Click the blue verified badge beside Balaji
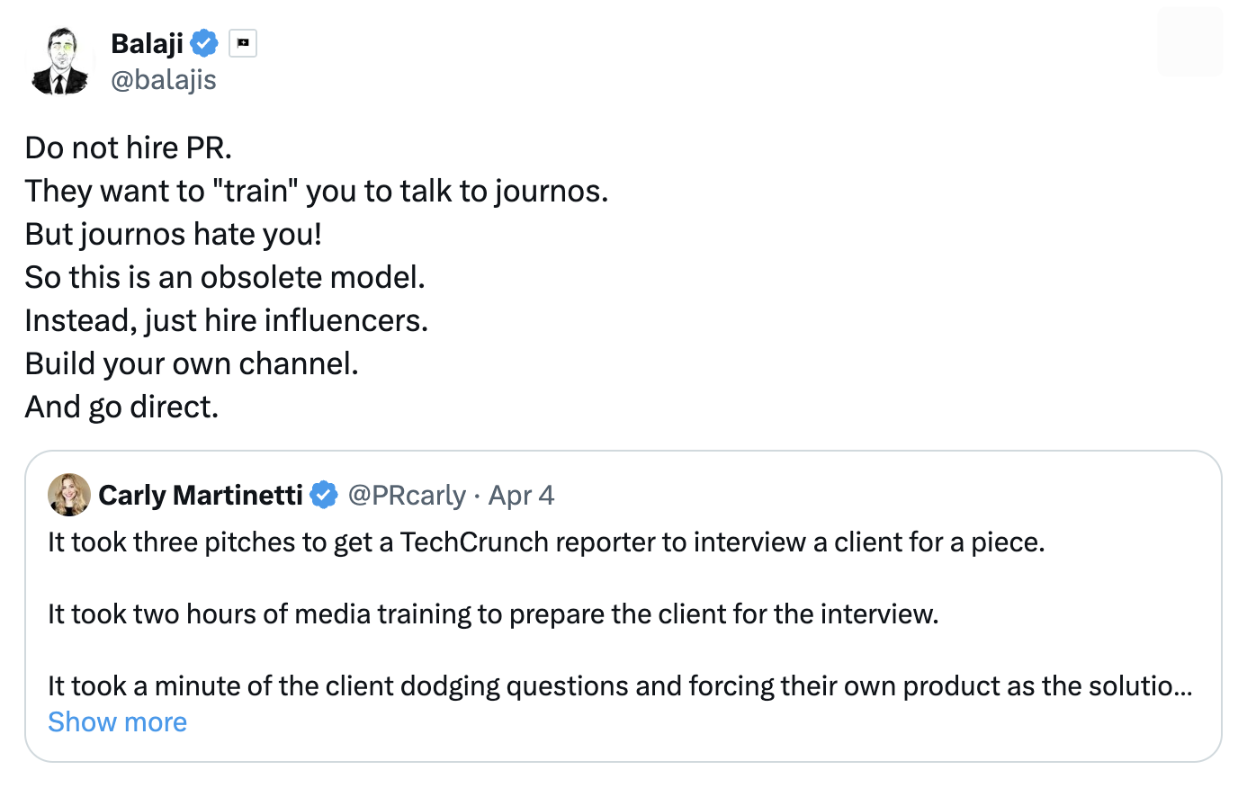Image resolution: width=1247 pixels, height=788 pixels. (x=204, y=43)
